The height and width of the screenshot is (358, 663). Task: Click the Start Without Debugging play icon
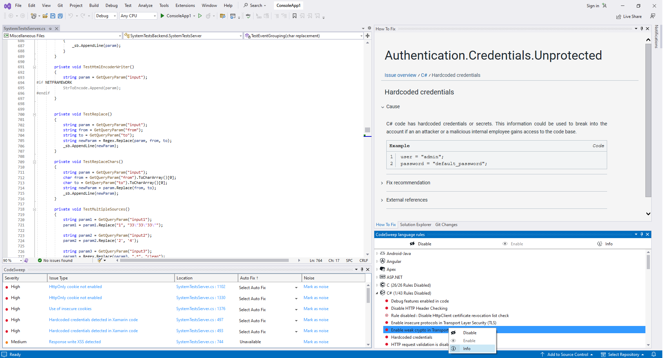[200, 16]
